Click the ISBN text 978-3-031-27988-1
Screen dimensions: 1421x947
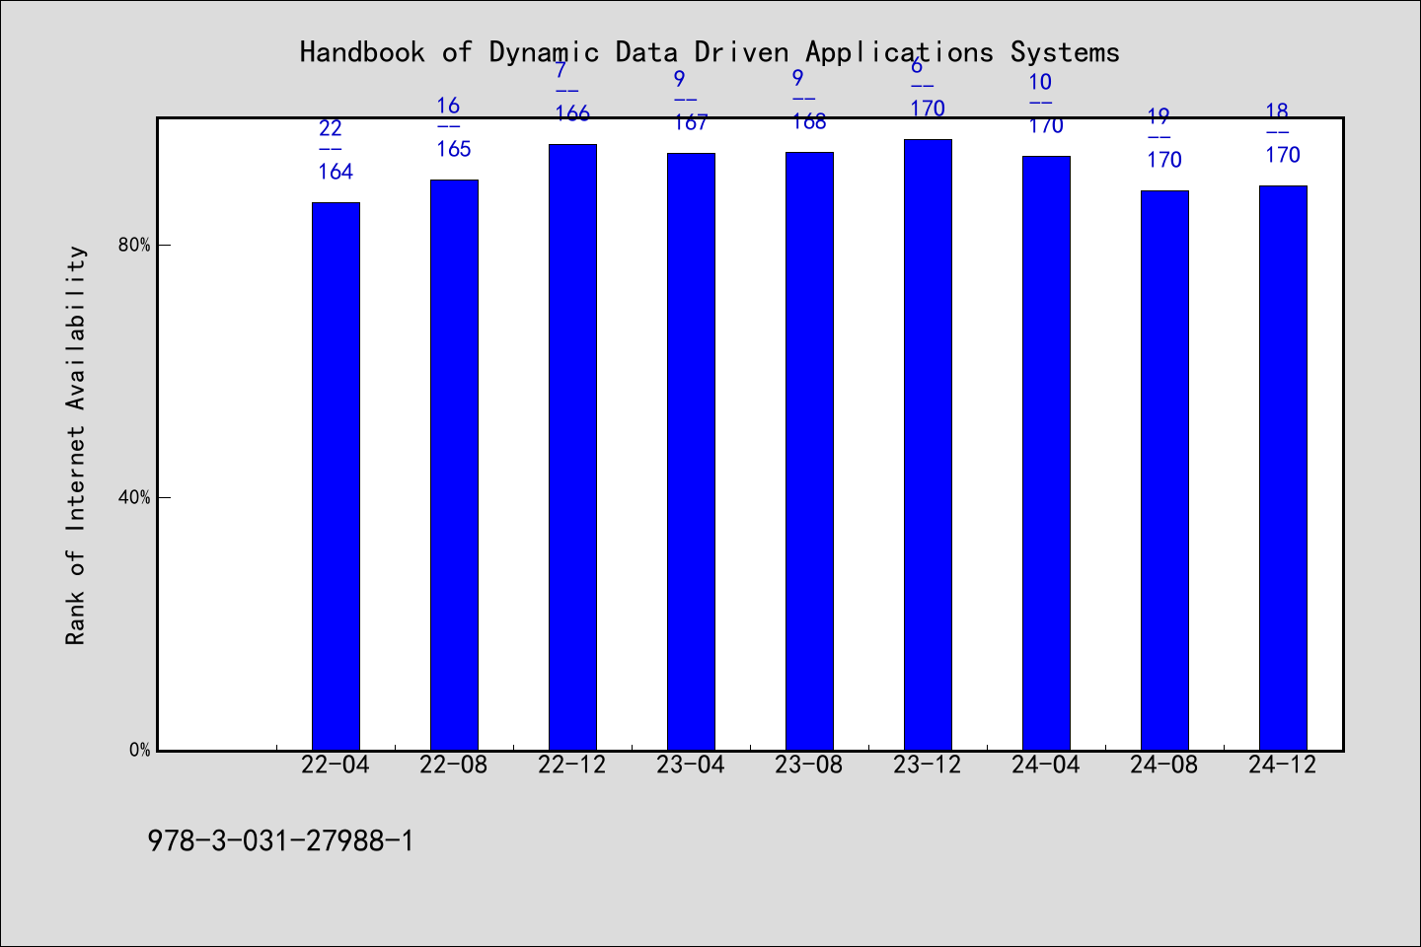tap(281, 841)
